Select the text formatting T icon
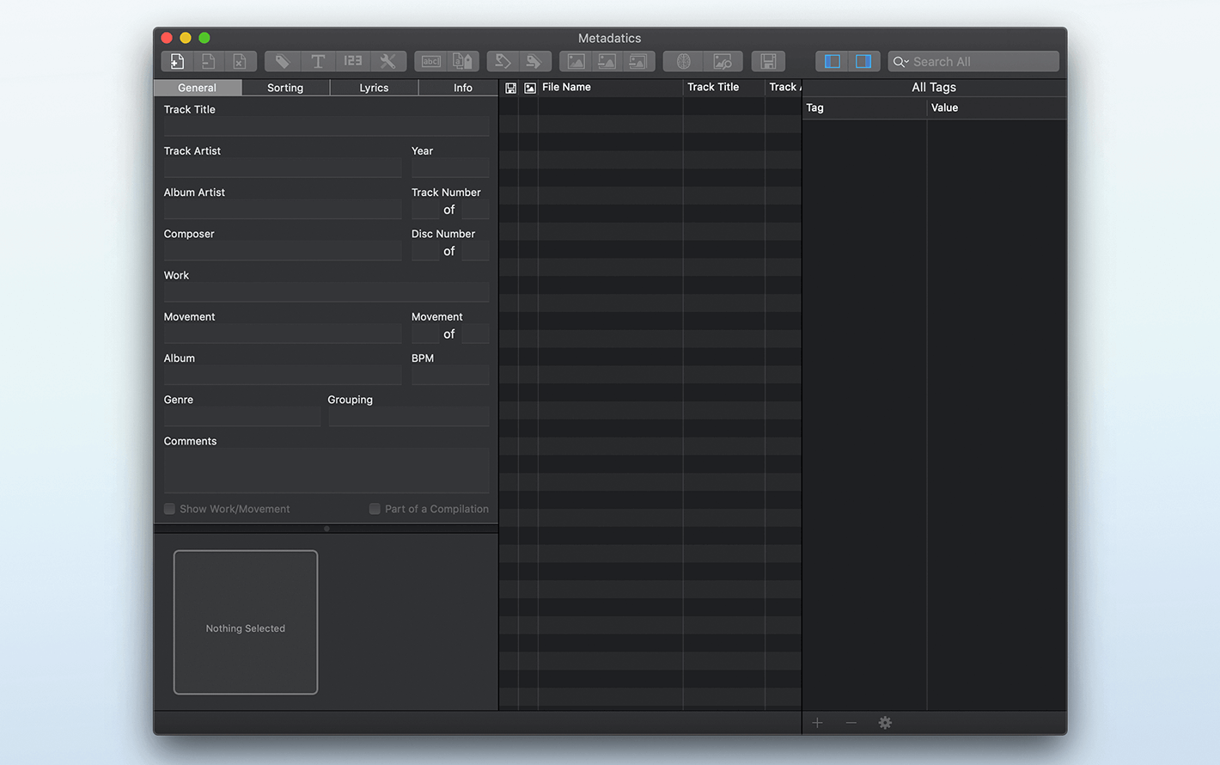 (318, 61)
